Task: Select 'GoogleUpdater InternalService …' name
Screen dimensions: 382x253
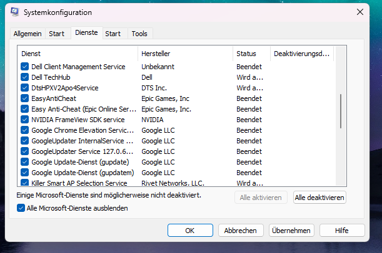Action: click(83, 141)
